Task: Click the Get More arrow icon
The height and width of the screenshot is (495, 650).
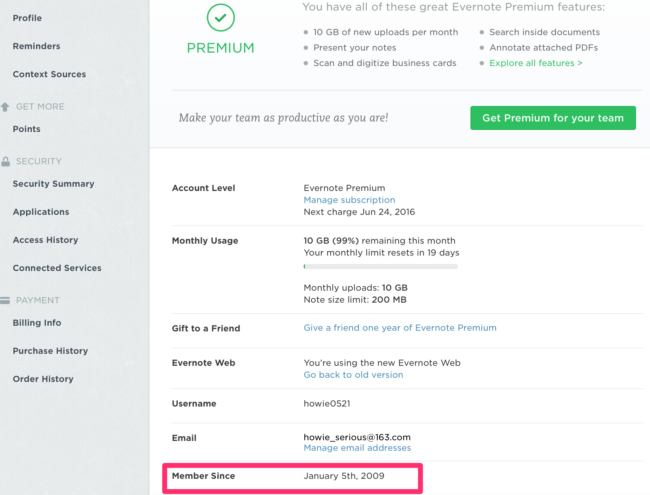Action: pos(5,107)
